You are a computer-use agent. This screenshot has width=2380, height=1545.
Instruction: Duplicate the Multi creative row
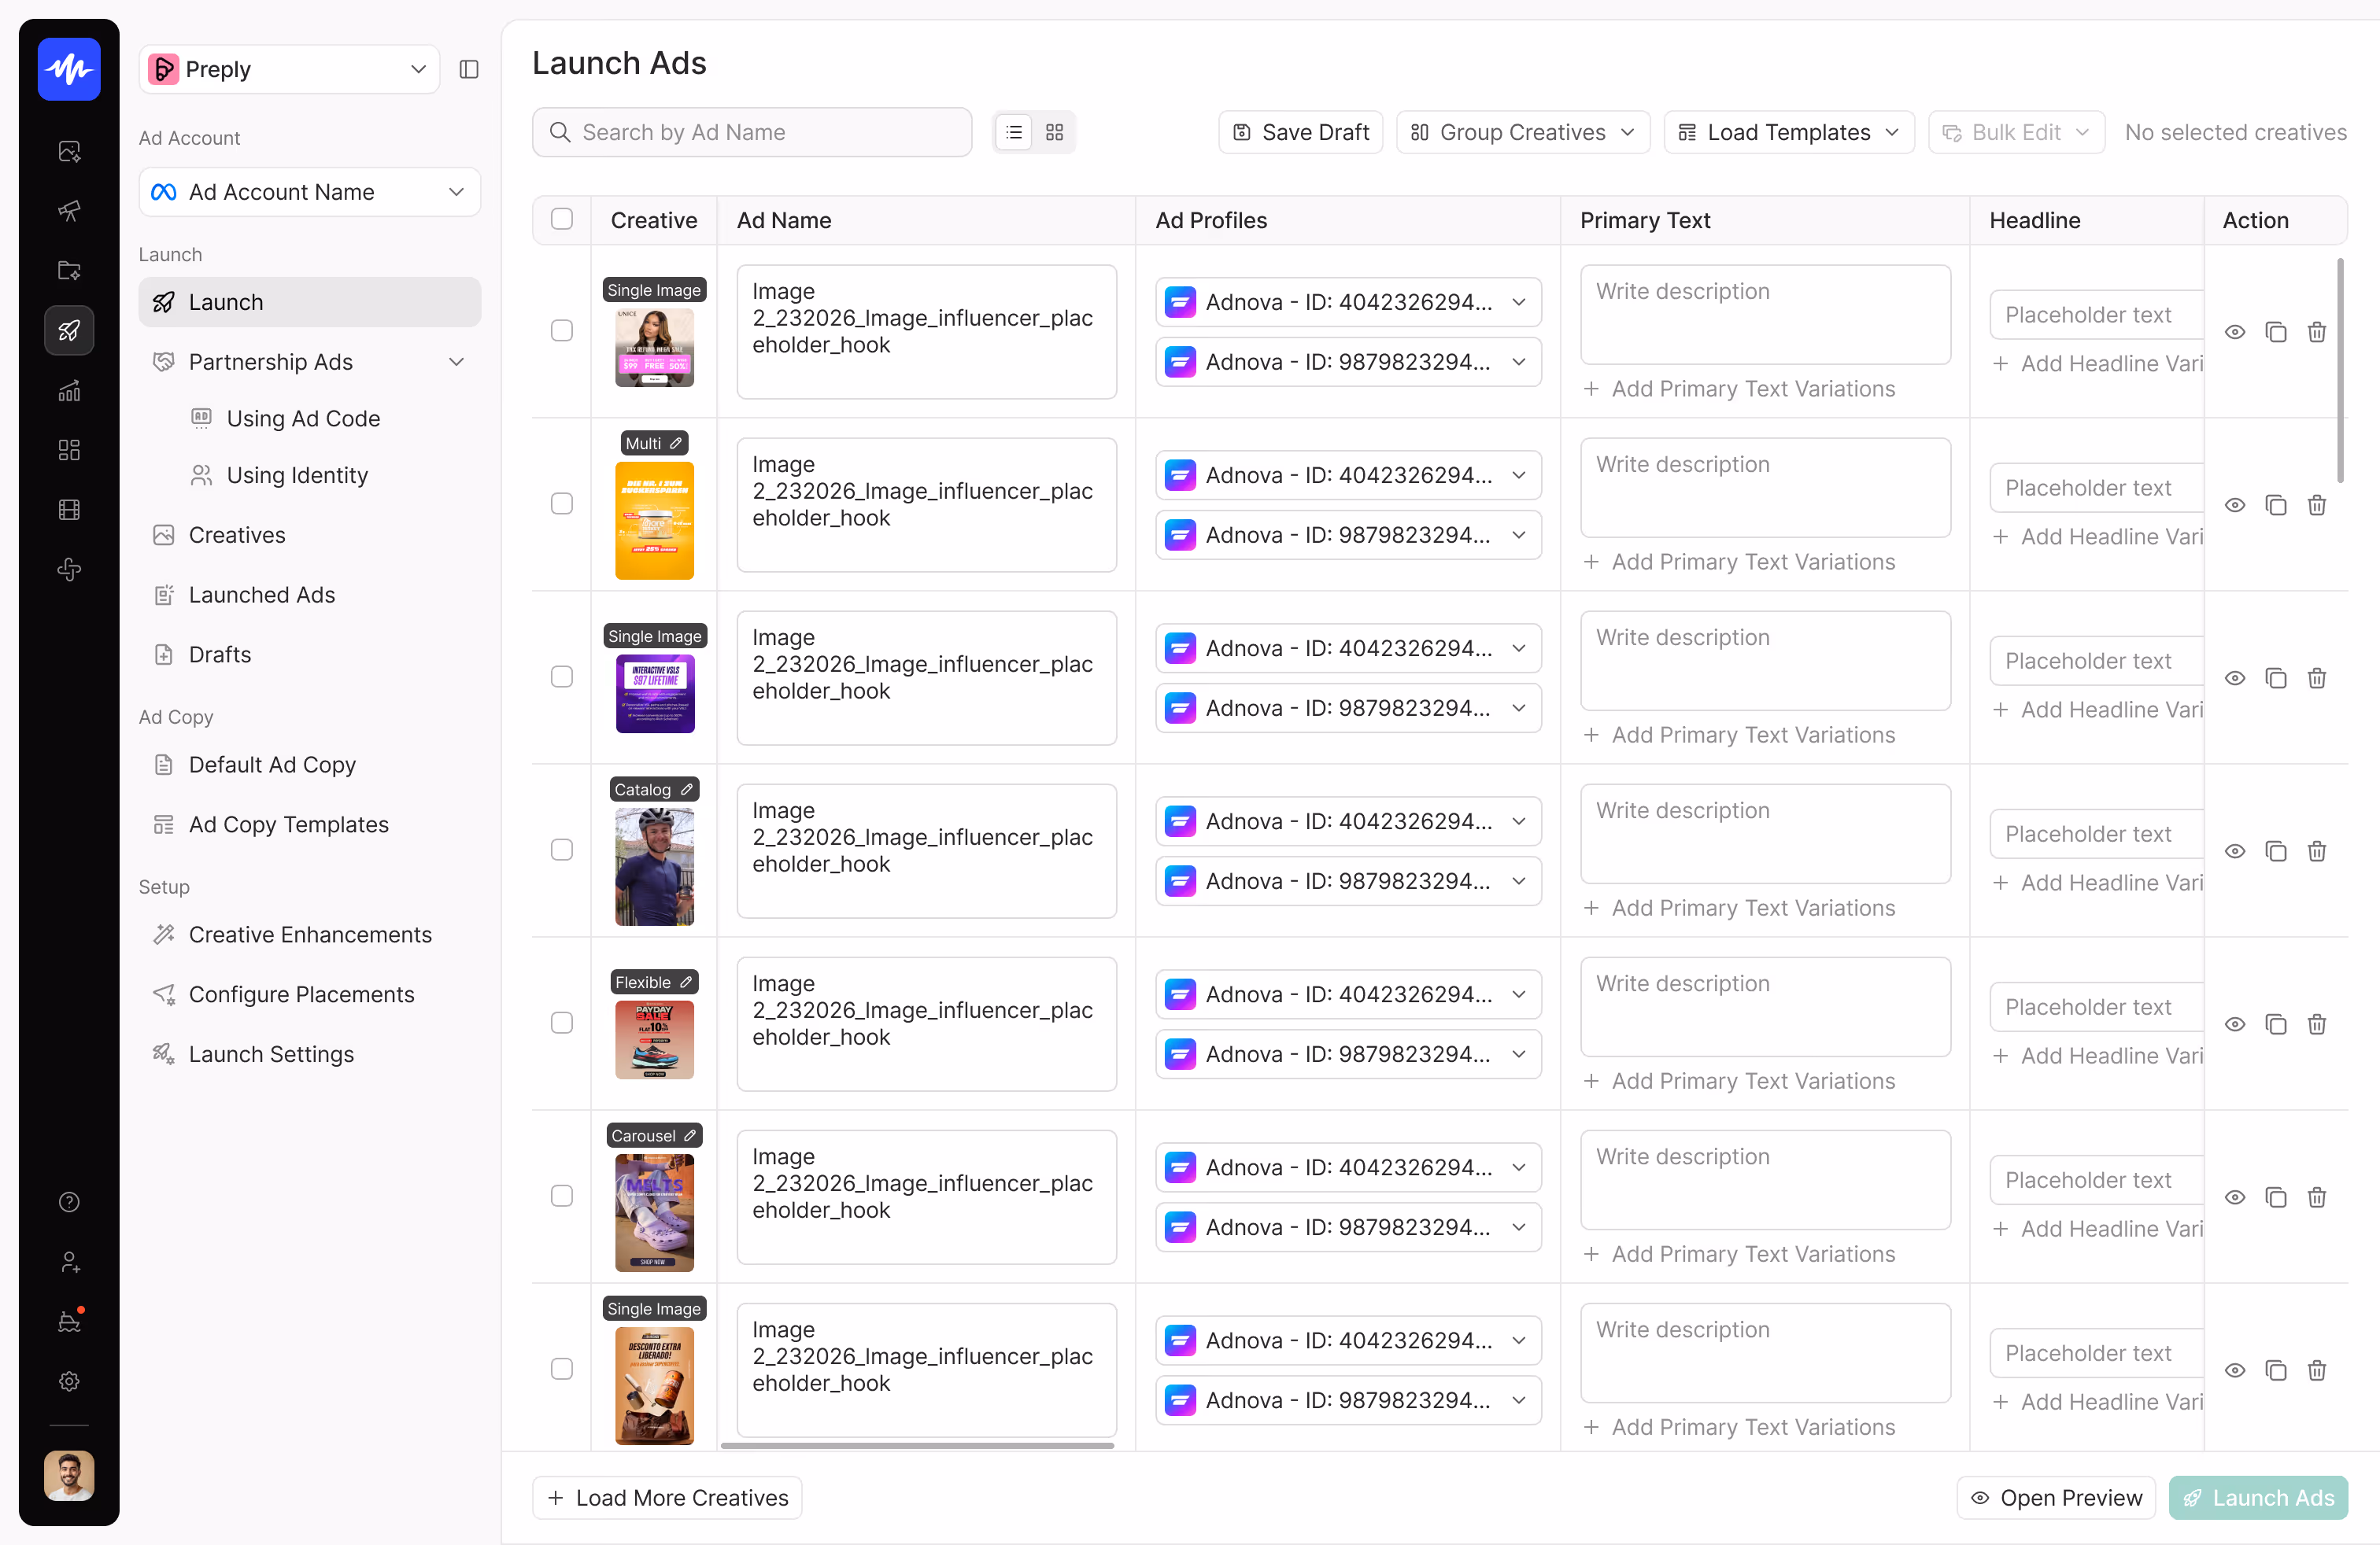point(2276,505)
